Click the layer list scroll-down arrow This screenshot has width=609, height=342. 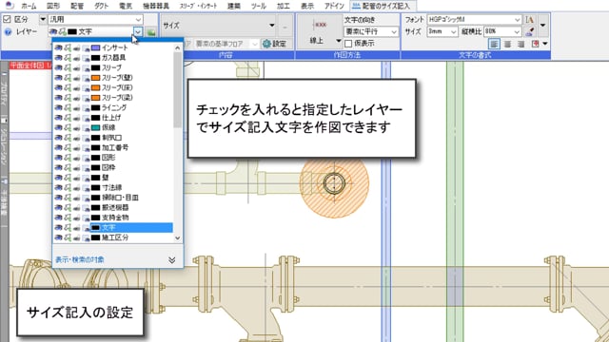tap(178, 238)
